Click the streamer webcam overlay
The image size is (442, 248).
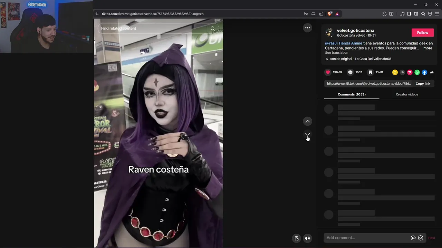[46, 26]
